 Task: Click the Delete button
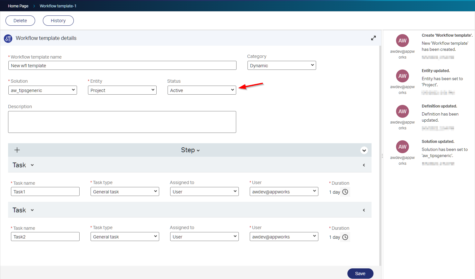[x=20, y=21]
